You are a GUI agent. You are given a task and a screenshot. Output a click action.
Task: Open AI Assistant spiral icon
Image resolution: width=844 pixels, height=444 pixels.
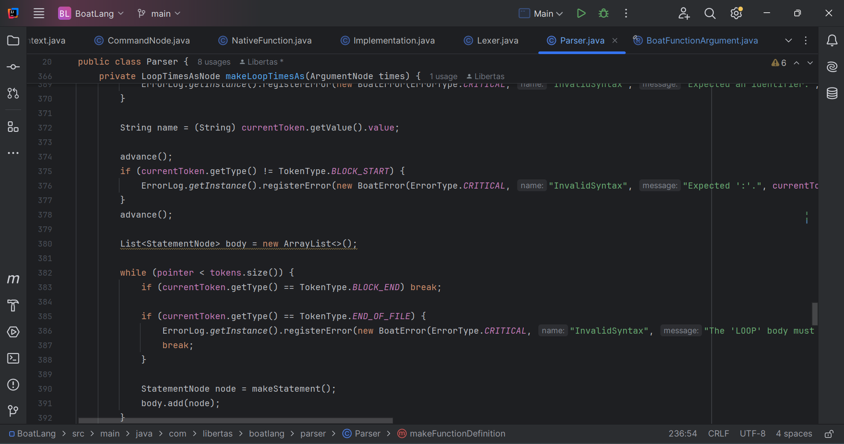[832, 67]
